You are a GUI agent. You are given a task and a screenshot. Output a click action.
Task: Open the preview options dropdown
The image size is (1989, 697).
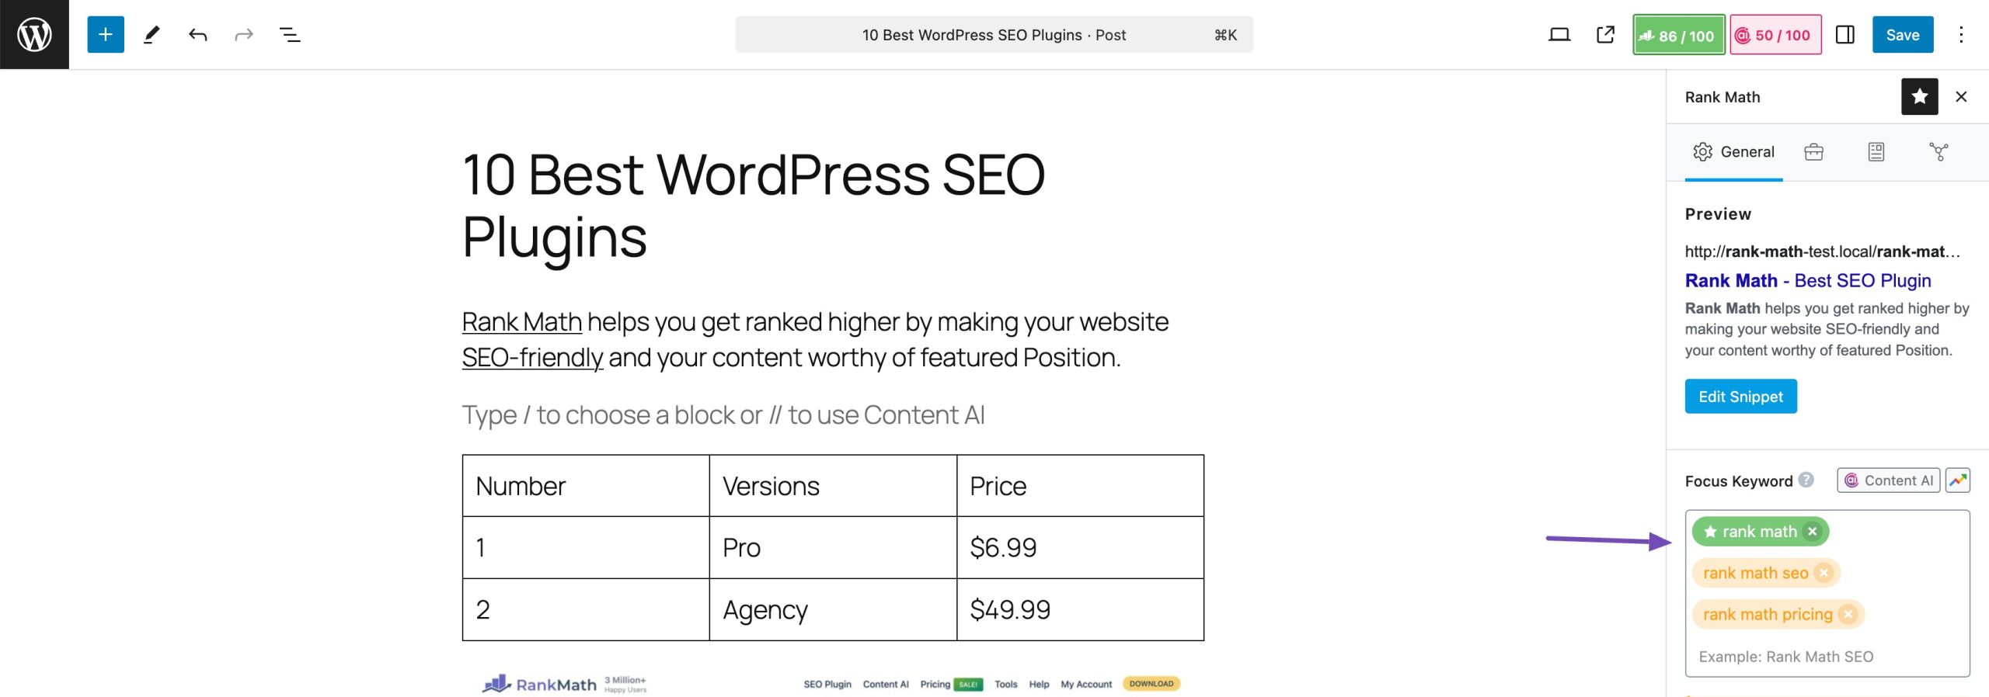click(x=1559, y=34)
